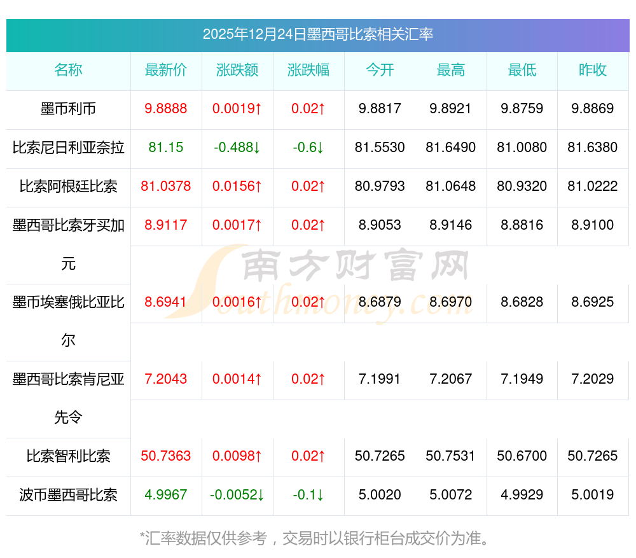Click the 波币墨西哥比索 row name
This screenshot has width=636, height=558.
(x=68, y=495)
